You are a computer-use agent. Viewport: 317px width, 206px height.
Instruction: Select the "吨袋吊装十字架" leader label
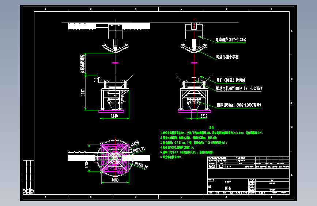point(227,57)
